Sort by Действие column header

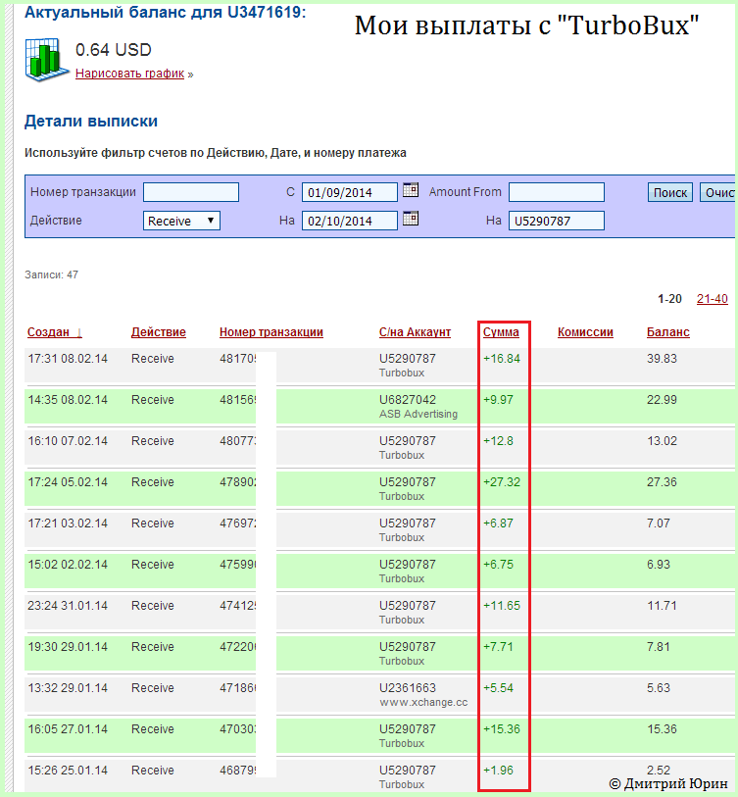(159, 332)
